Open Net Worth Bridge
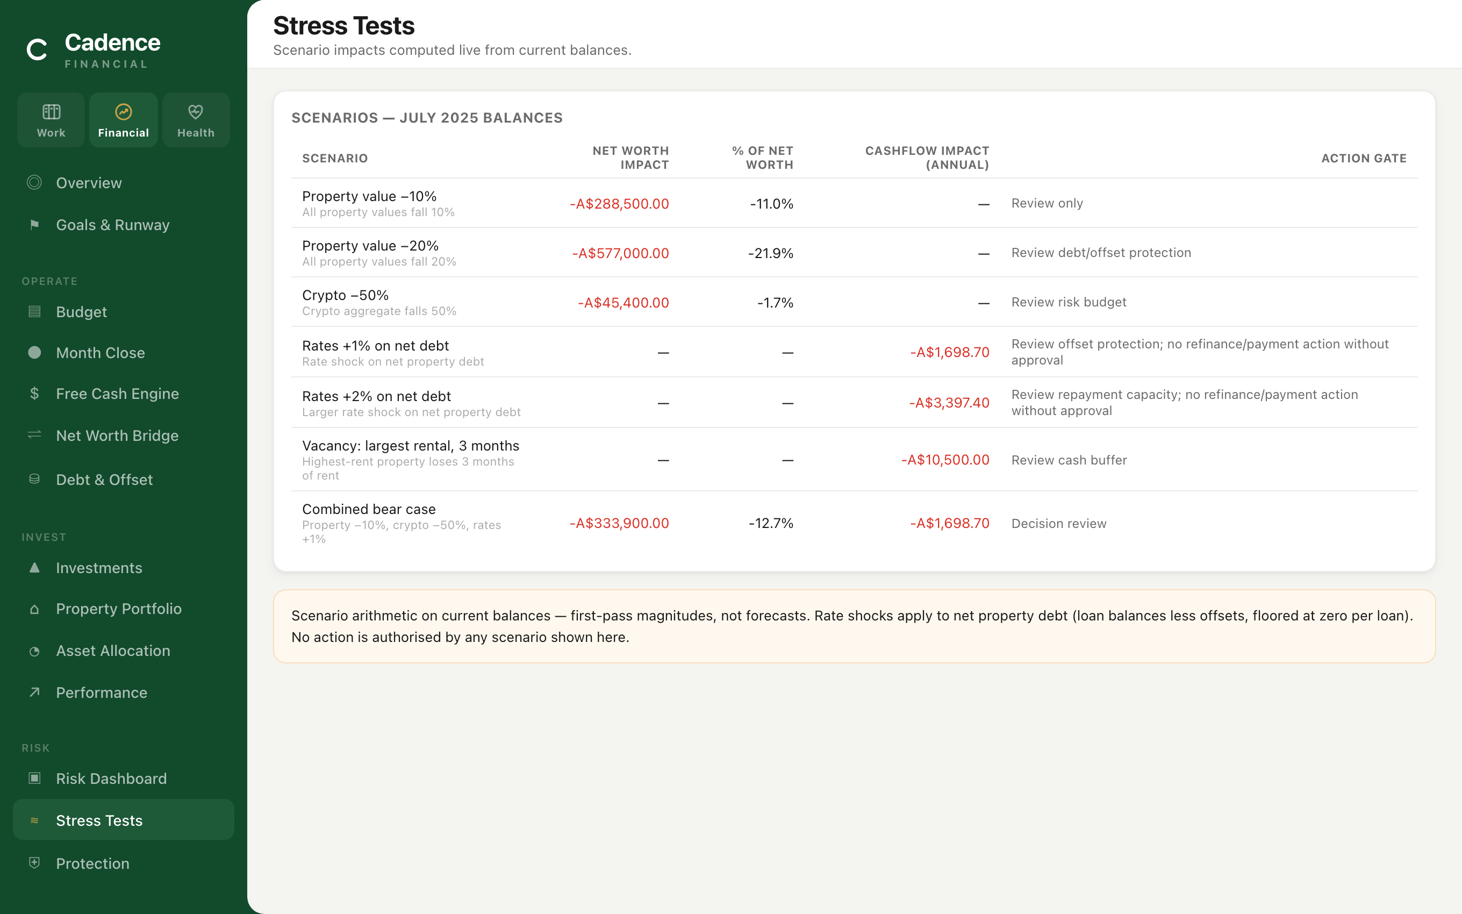The width and height of the screenshot is (1462, 914). coord(123,435)
